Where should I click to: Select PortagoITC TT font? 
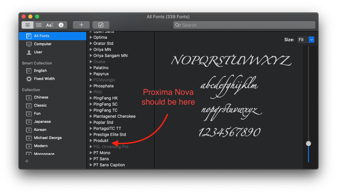pyautogui.click(x=107, y=129)
